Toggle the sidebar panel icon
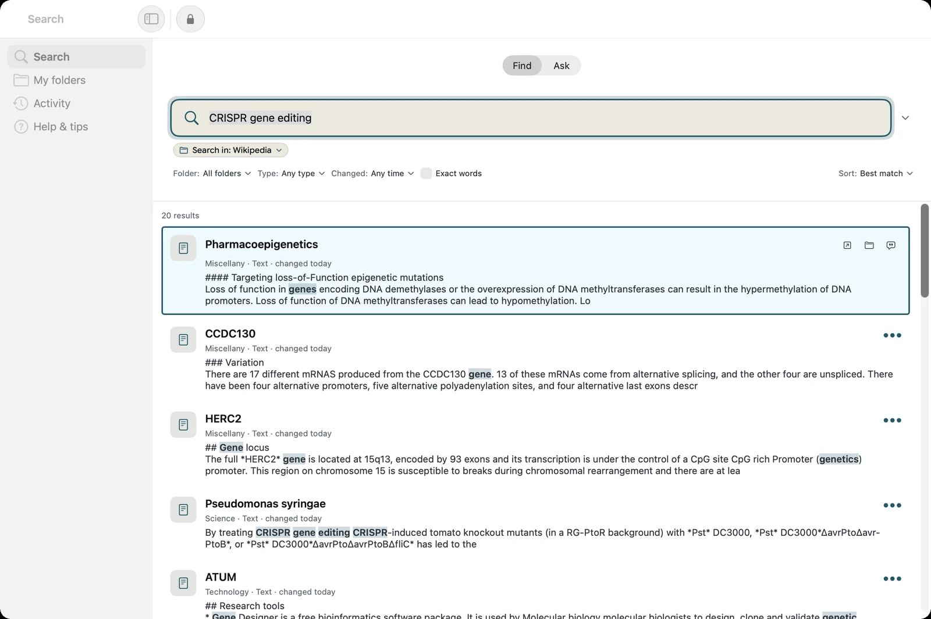 coord(151,19)
